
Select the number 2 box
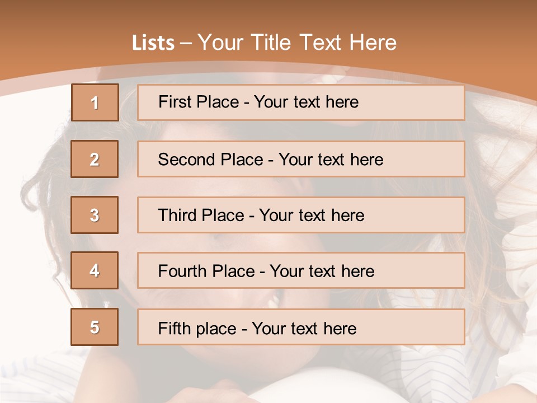[95, 159]
